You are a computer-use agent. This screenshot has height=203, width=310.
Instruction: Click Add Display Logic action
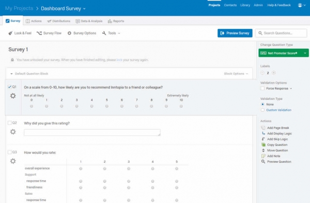point(276,133)
